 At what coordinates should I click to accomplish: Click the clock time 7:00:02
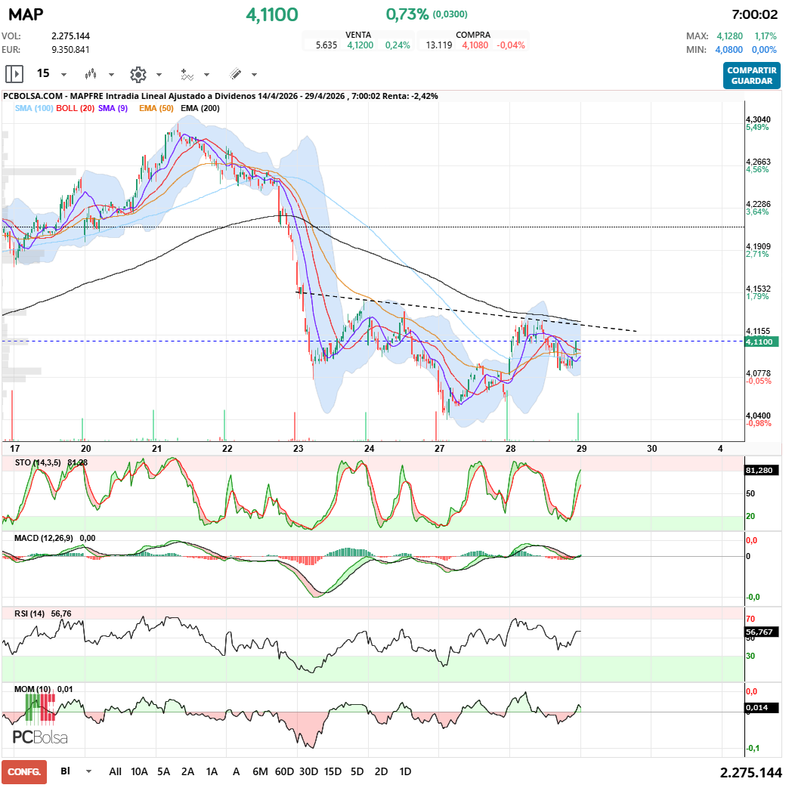click(x=755, y=14)
